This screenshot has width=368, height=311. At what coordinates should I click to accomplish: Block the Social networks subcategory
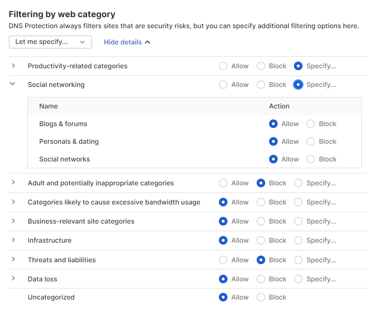tap(311, 159)
